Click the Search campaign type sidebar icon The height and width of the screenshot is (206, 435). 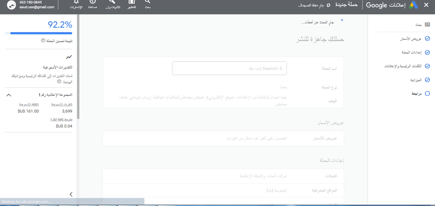[427, 25]
